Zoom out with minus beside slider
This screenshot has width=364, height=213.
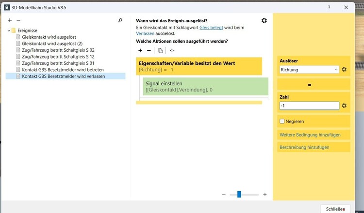[x=224, y=195]
